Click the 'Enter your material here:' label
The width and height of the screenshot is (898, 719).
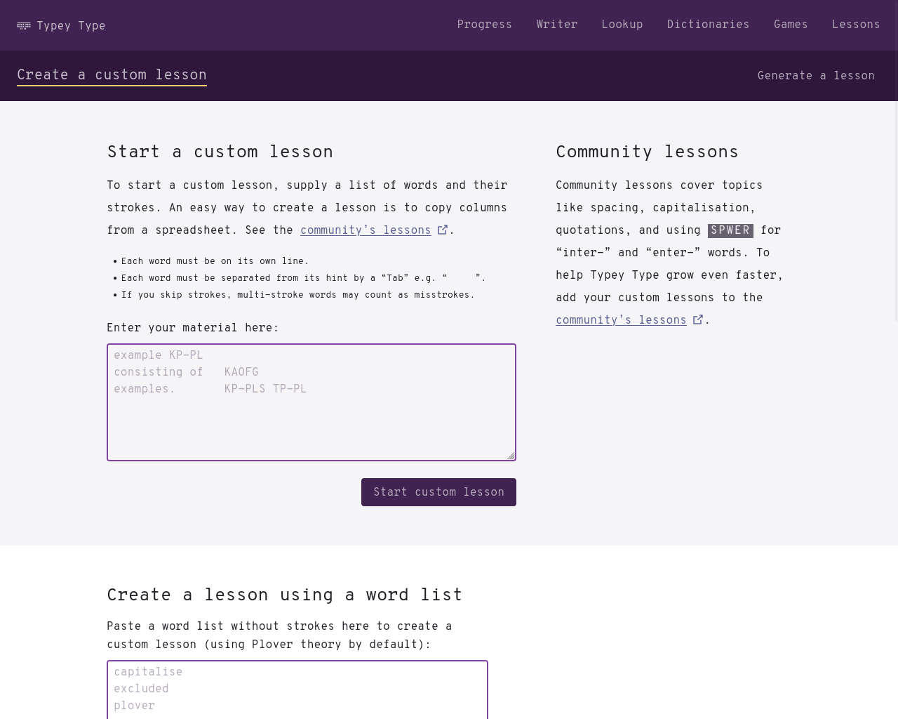pyautogui.click(x=193, y=328)
